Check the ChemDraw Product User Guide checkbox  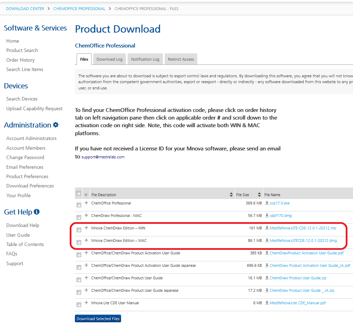coord(79,280)
